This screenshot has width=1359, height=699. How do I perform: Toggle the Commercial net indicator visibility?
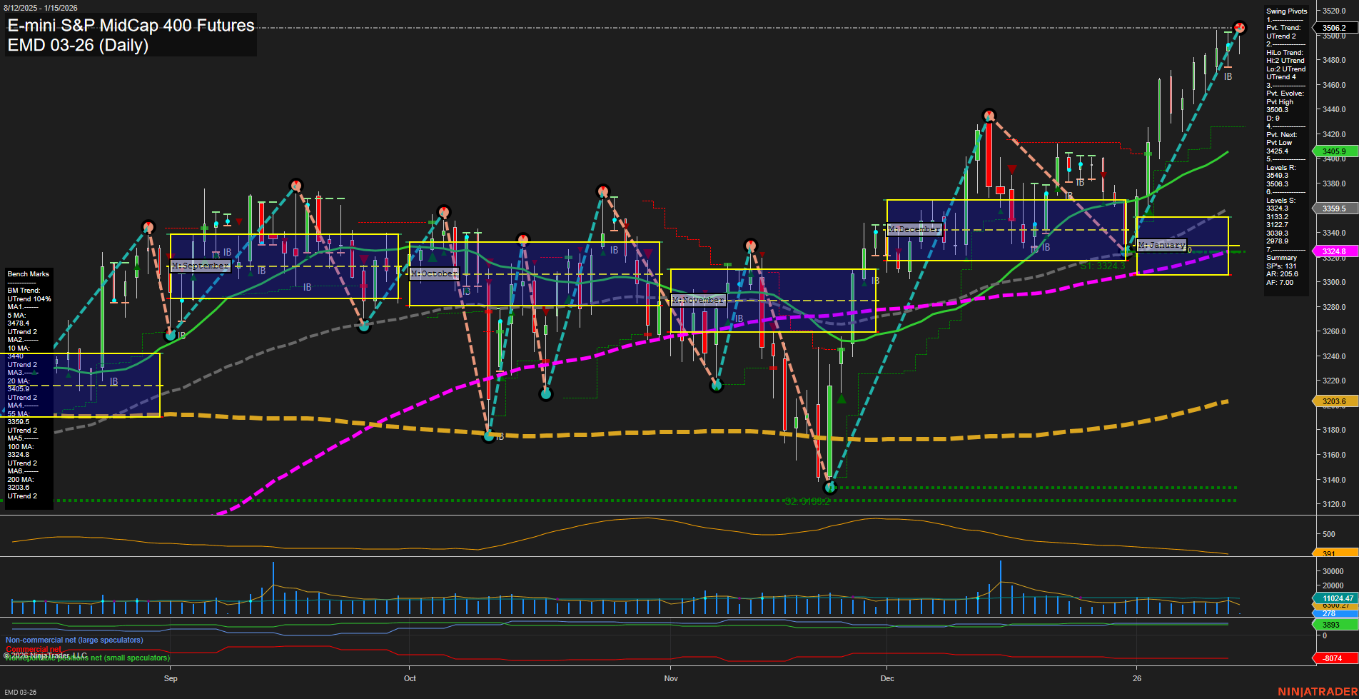click(x=34, y=649)
